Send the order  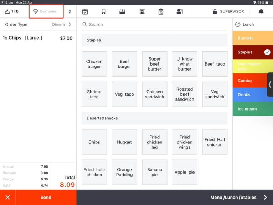pos(46,197)
